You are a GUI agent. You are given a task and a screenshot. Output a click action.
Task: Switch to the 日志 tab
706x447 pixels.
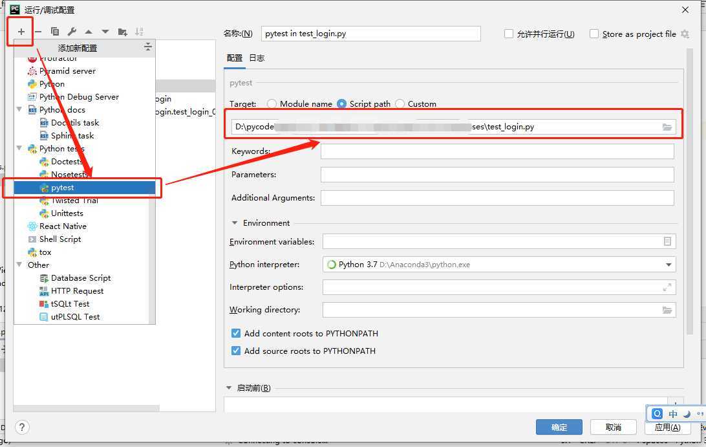point(257,58)
